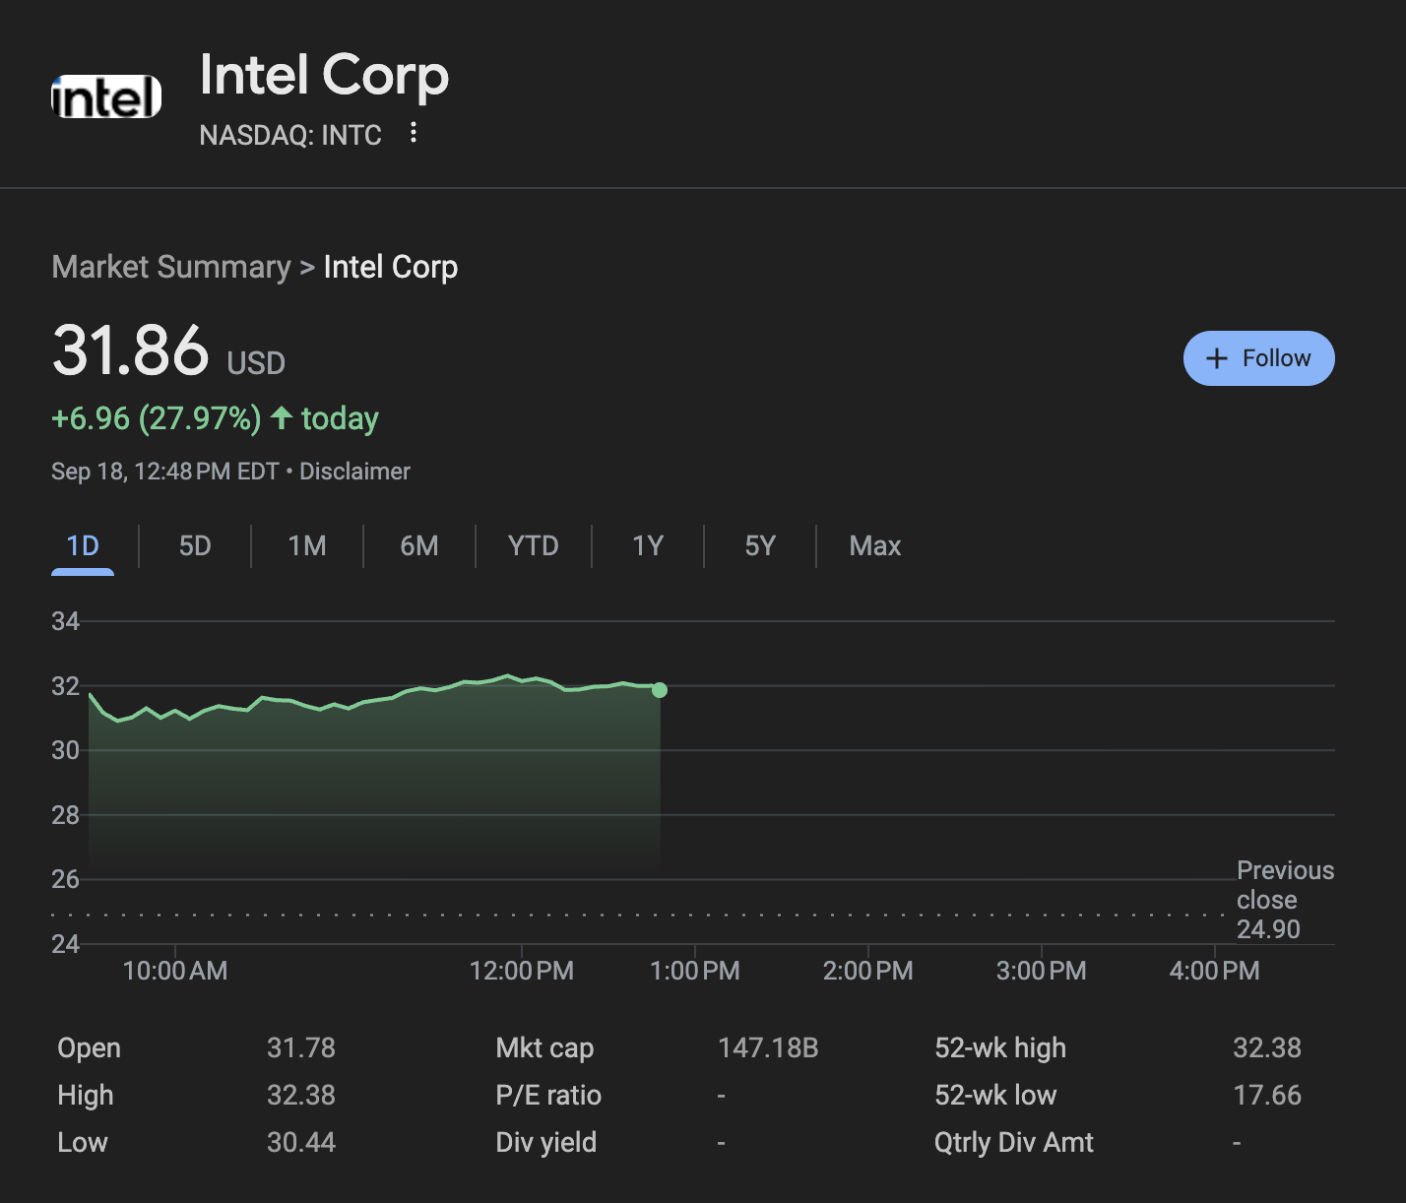Click the Previous close 24.90 label
The height and width of the screenshot is (1203, 1406).
(x=1285, y=900)
